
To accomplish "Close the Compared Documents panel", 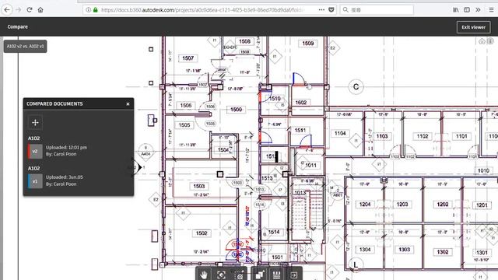I will click(x=128, y=103).
